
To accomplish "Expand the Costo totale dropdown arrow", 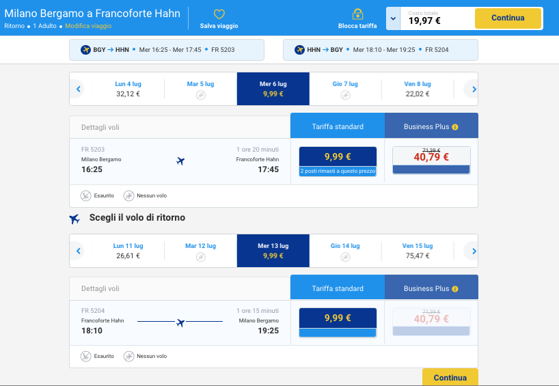I will [x=393, y=19].
